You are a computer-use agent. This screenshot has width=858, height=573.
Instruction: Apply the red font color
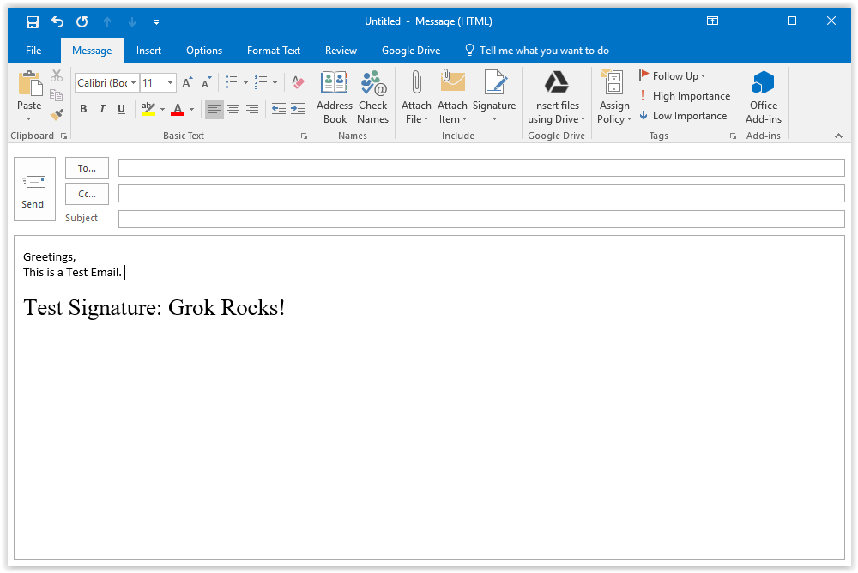pyautogui.click(x=178, y=109)
